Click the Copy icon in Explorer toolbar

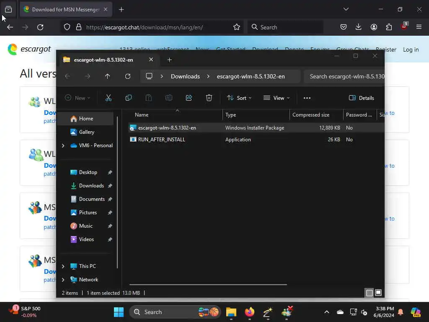pyautogui.click(x=128, y=98)
